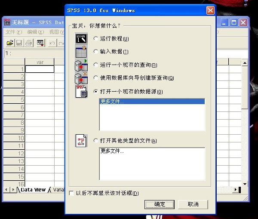Select 运行一个现存的查询 radio option

click(95, 65)
